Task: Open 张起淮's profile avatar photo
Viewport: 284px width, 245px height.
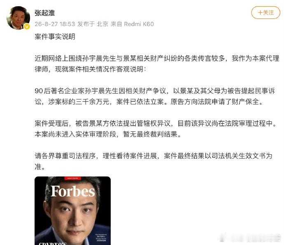Action: 18,18
